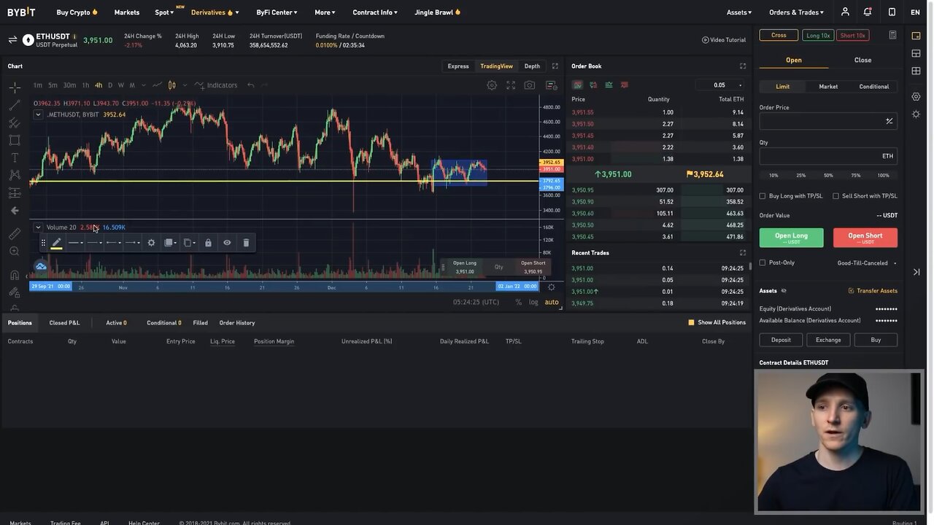This screenshot has height=525, width=934.
Task: Open the Video Tutorial link
Action: (724, 40)
